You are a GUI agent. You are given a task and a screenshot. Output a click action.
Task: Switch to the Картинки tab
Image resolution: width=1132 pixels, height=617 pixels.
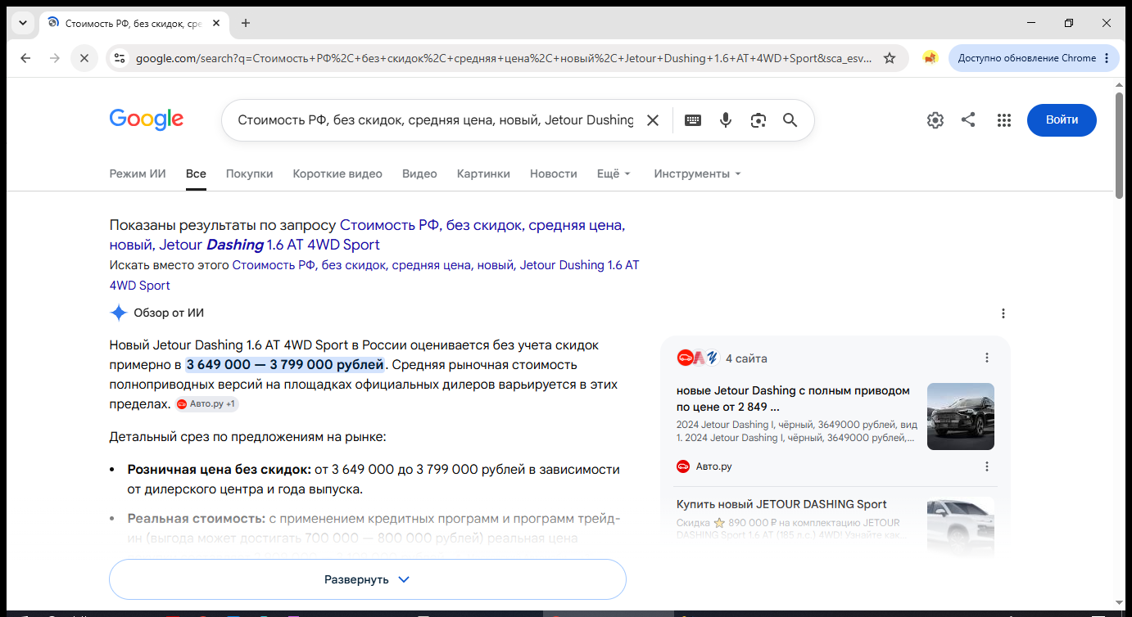tap(483, 173)
